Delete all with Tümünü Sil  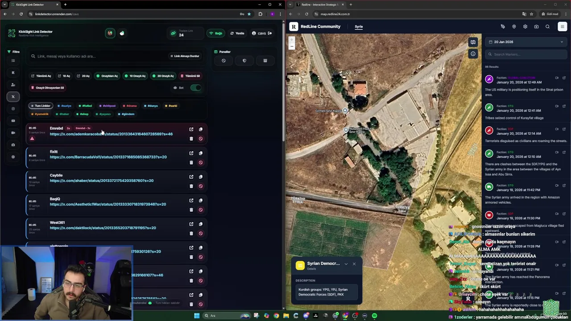[x=190, y=76]
